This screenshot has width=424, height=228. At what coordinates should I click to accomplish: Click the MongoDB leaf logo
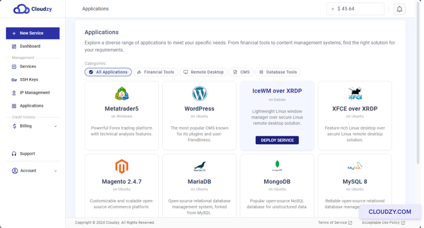pos(277,166)
